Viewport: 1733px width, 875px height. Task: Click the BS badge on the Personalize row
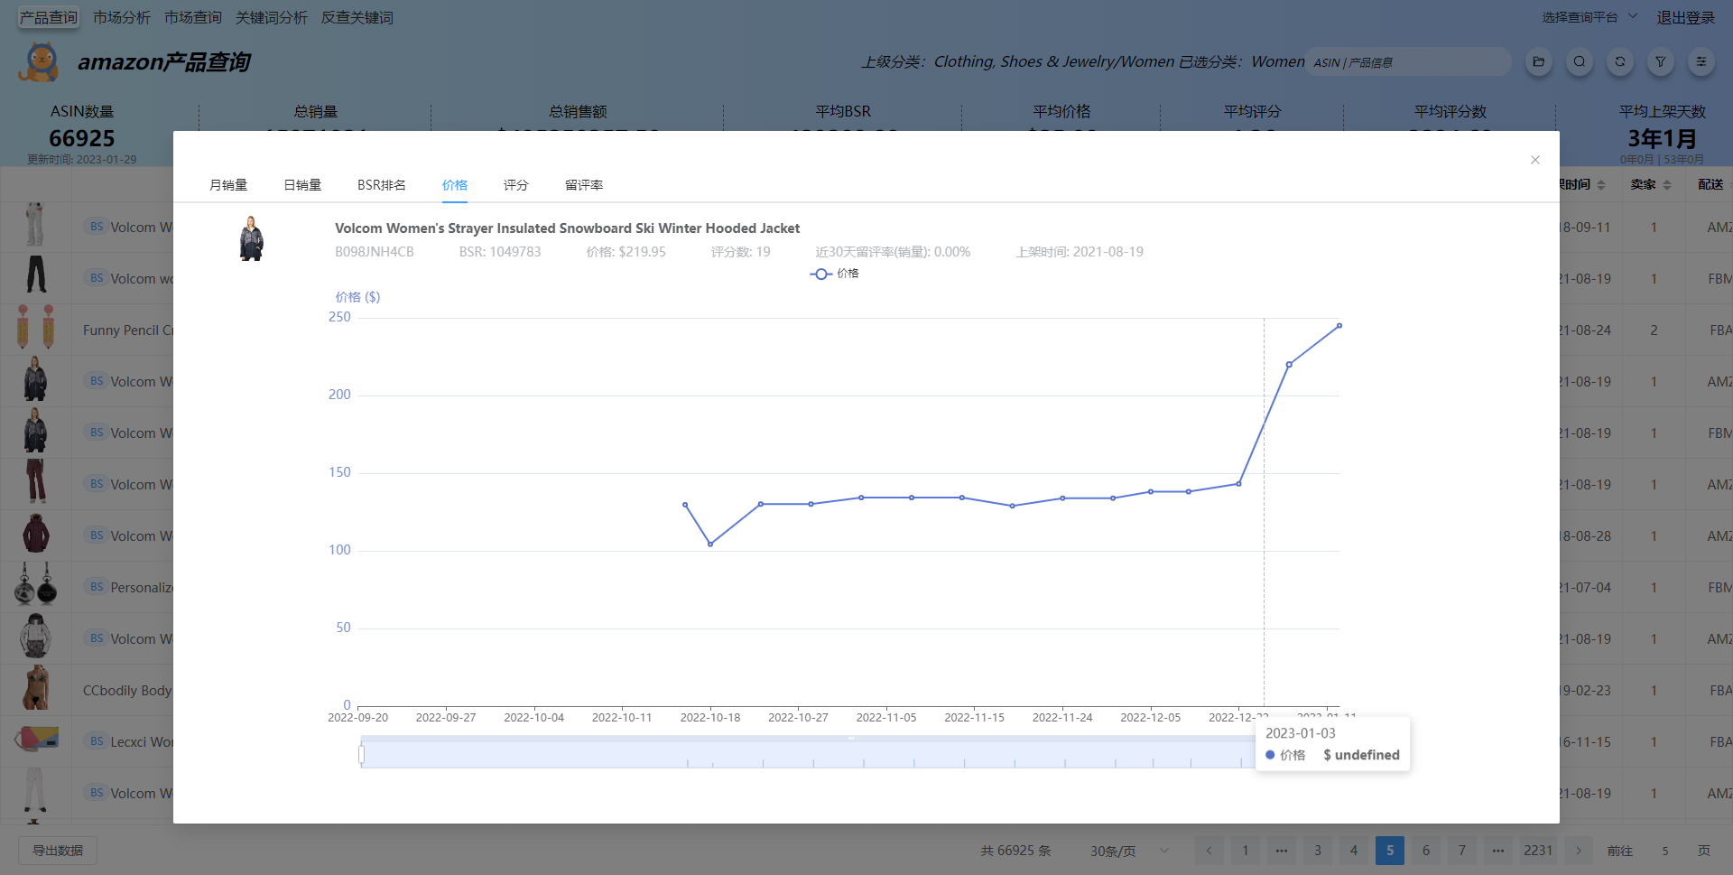tap(97, 587)
